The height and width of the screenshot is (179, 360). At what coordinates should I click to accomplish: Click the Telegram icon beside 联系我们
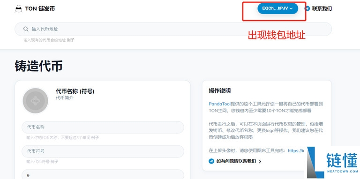tap(307, 9)
